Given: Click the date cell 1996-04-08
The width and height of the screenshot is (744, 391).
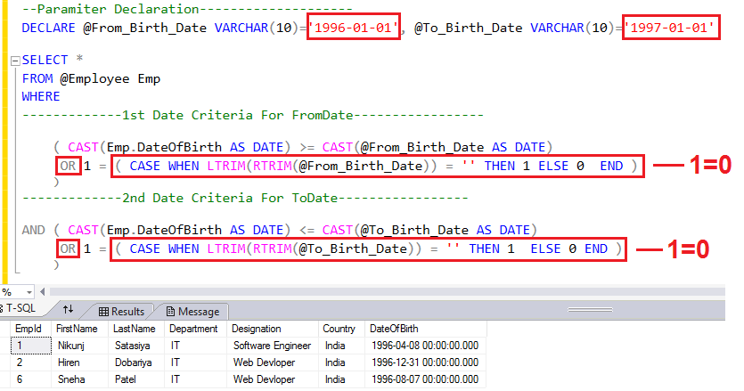Looking at the screenshot, I should click(x=425, y=346).
